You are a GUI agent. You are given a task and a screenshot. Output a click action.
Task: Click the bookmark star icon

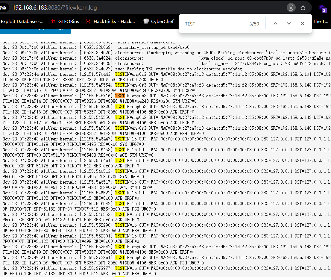[x=303, y=7]
